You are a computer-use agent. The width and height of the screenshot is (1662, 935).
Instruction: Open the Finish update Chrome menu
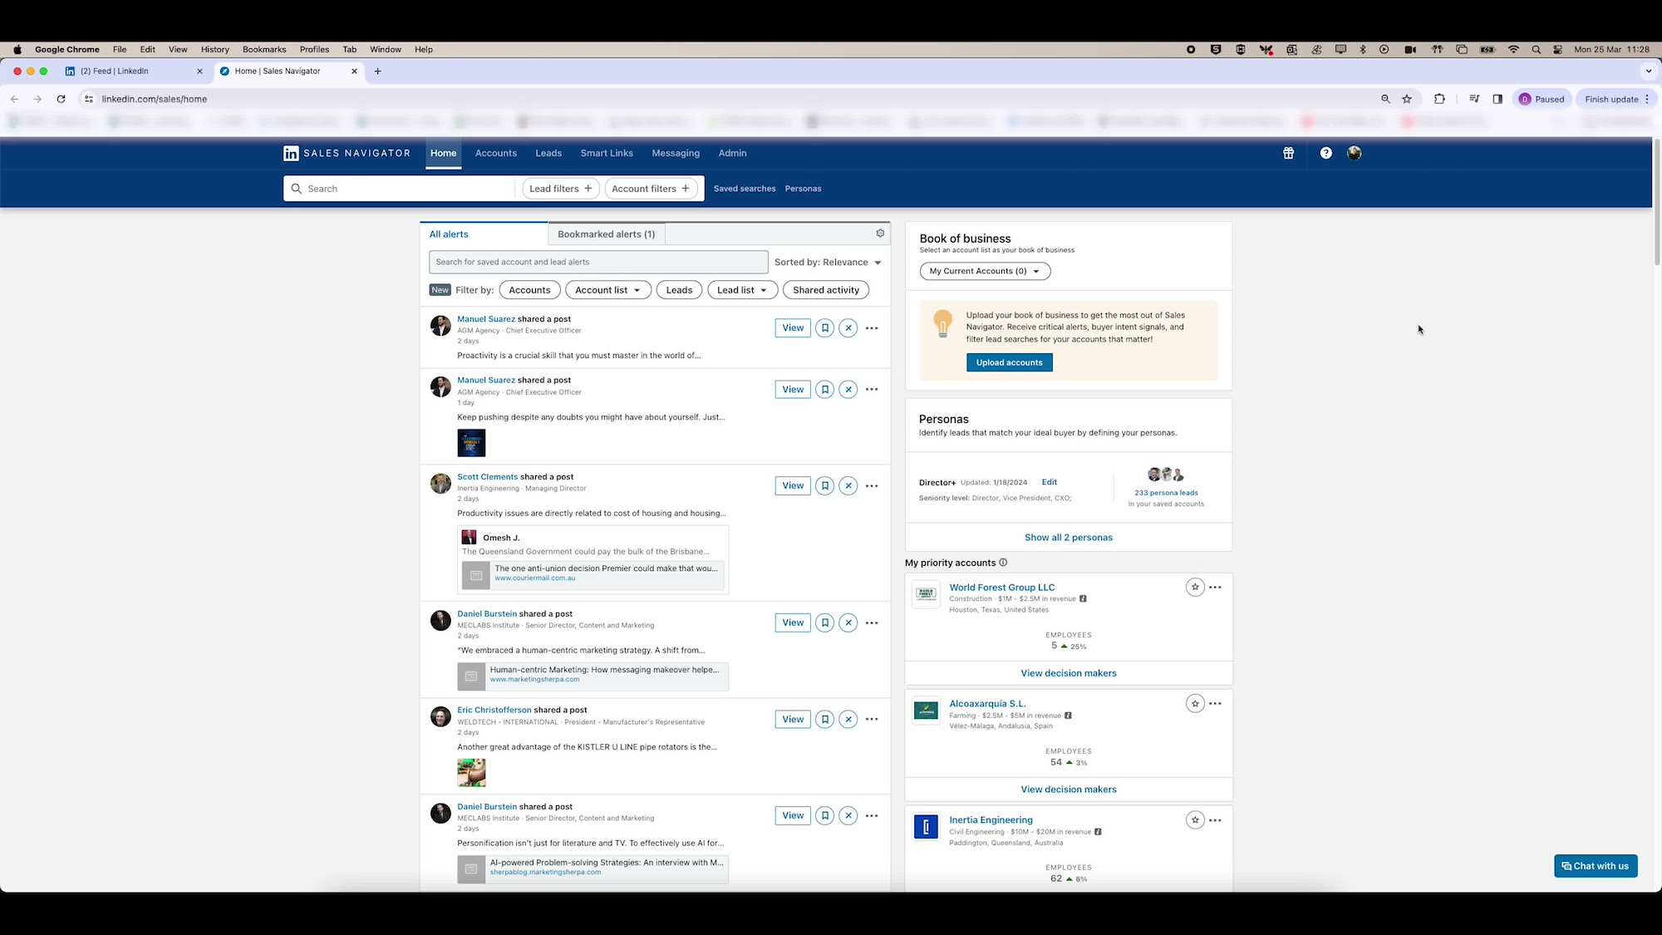tap(1617, 99)
